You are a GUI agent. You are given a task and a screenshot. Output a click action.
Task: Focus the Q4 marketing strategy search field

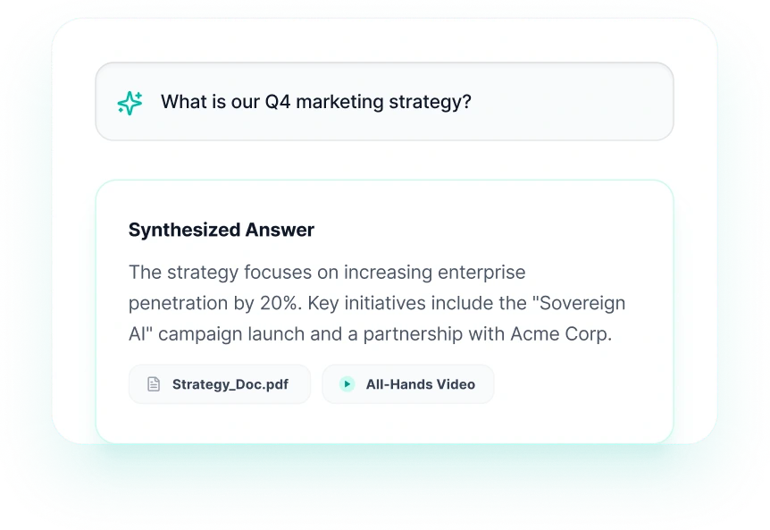(384, 102)
